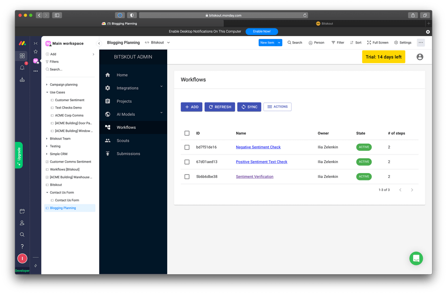The width and height of the screenshot is (447, 294).
Task: Open the Negative Sentiment Check link
Action: pos(258,147)
